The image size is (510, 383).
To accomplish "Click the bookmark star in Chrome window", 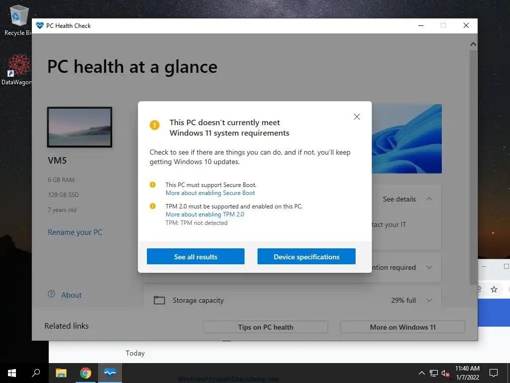I will [x=494, y=289].
